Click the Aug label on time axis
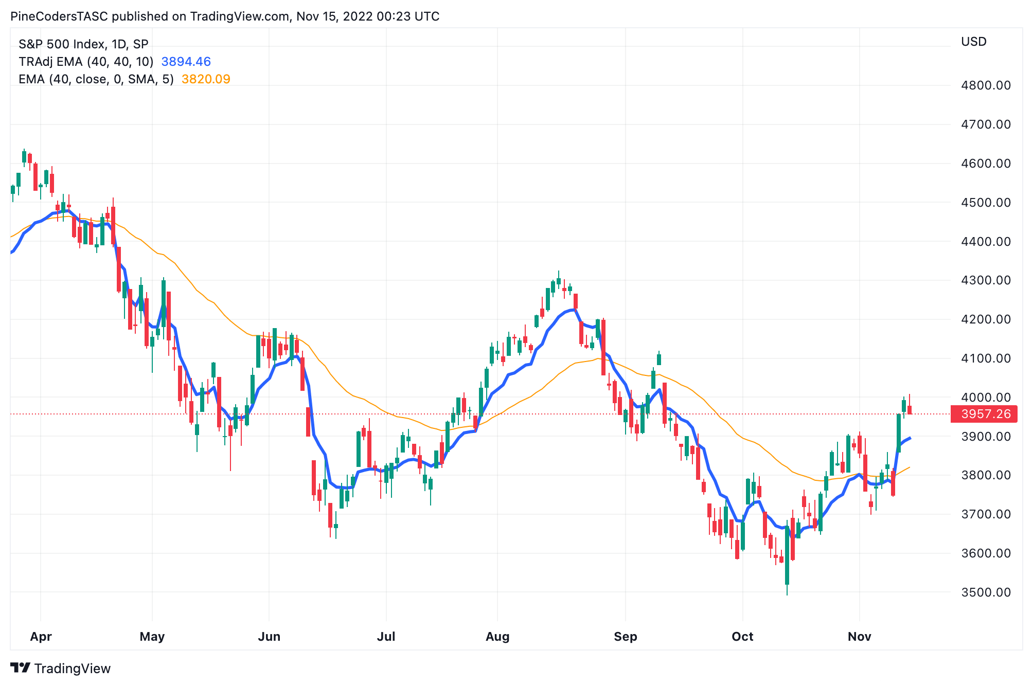 (497, 637)
